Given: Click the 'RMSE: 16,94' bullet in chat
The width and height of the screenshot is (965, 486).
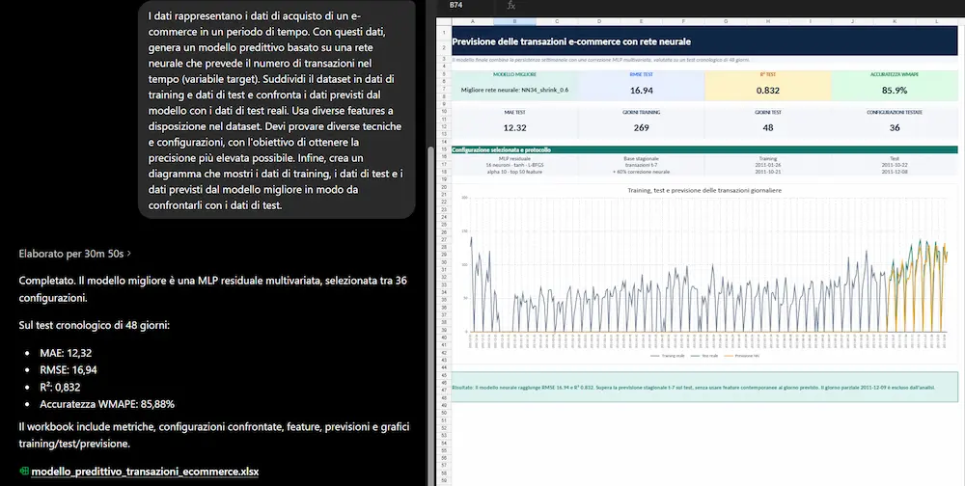Looking at the screenshot, I should click(x=69, y=369).
